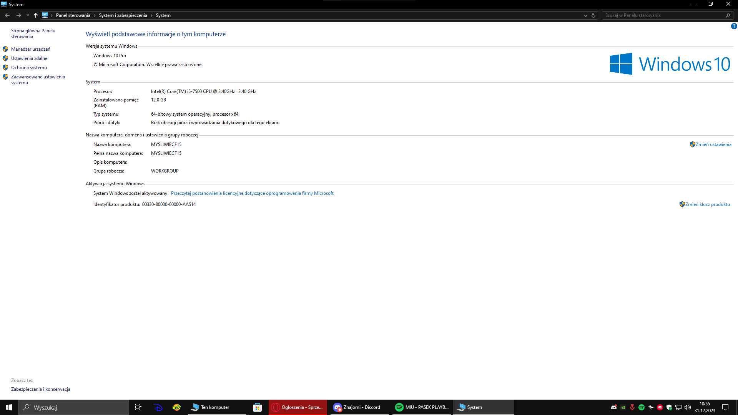Open the MTS taskbar icon
Screen dimensions: 738x415
[176, 407]
